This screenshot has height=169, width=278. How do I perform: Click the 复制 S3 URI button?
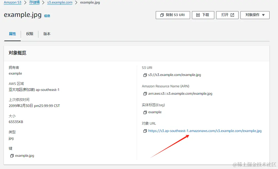(173, 15)
